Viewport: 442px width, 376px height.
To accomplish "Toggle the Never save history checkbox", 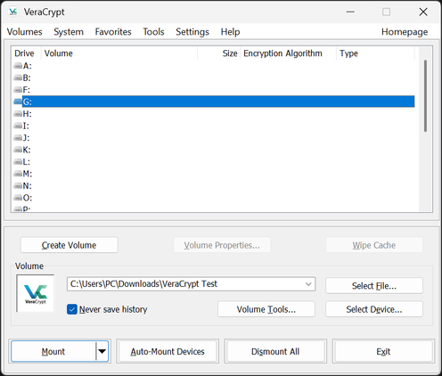I will (72, 309).
